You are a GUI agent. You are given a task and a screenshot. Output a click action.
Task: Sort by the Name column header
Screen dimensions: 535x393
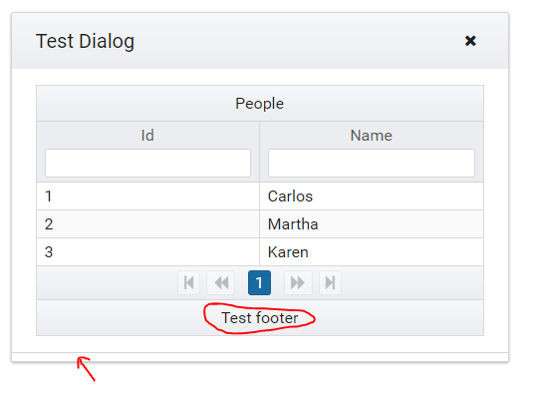pos(372,136)
